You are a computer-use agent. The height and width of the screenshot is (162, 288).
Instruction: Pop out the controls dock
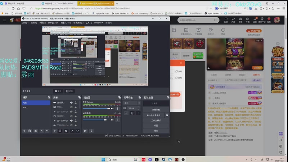pos(168,98)
